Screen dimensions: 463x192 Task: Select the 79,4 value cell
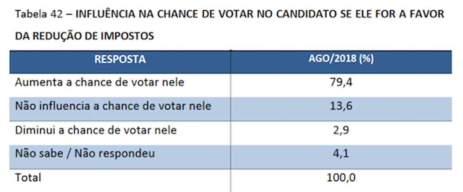pyautogui.click(x=341, y=83)
